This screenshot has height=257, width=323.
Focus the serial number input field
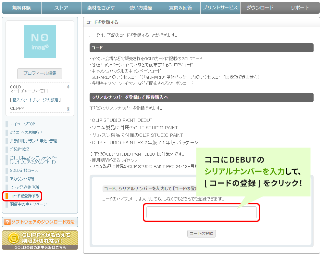coord(202,212)
